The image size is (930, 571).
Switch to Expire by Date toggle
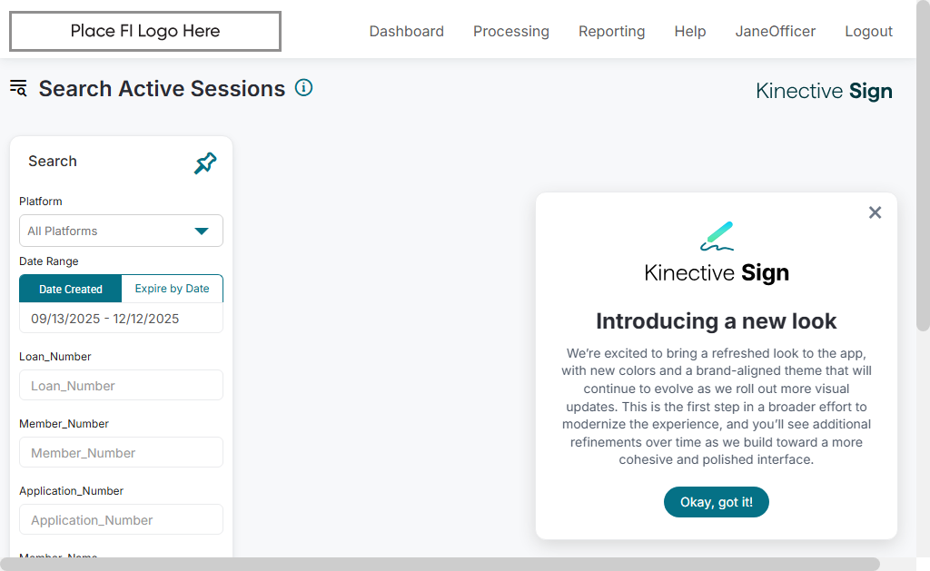point(172,289)
